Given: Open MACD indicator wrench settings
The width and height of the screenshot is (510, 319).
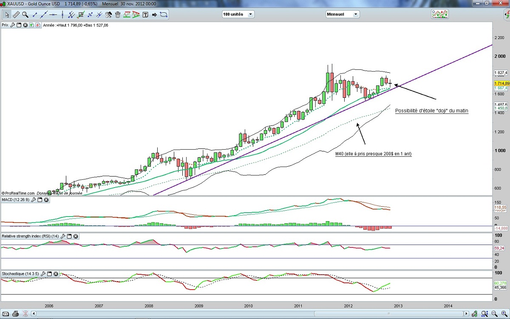Looking at the screenshot, I should (x=34, y=199).
